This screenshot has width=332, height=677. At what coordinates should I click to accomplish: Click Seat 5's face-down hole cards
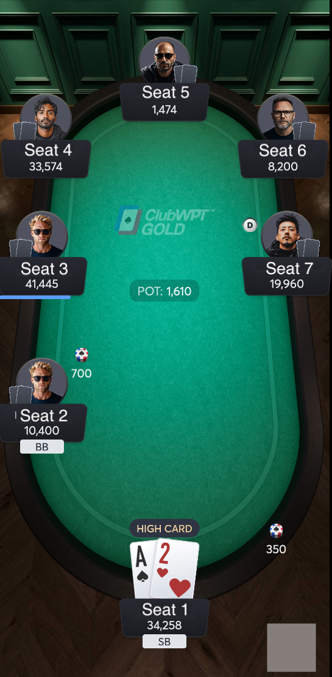pyautogui.click(x=186, y=74)
